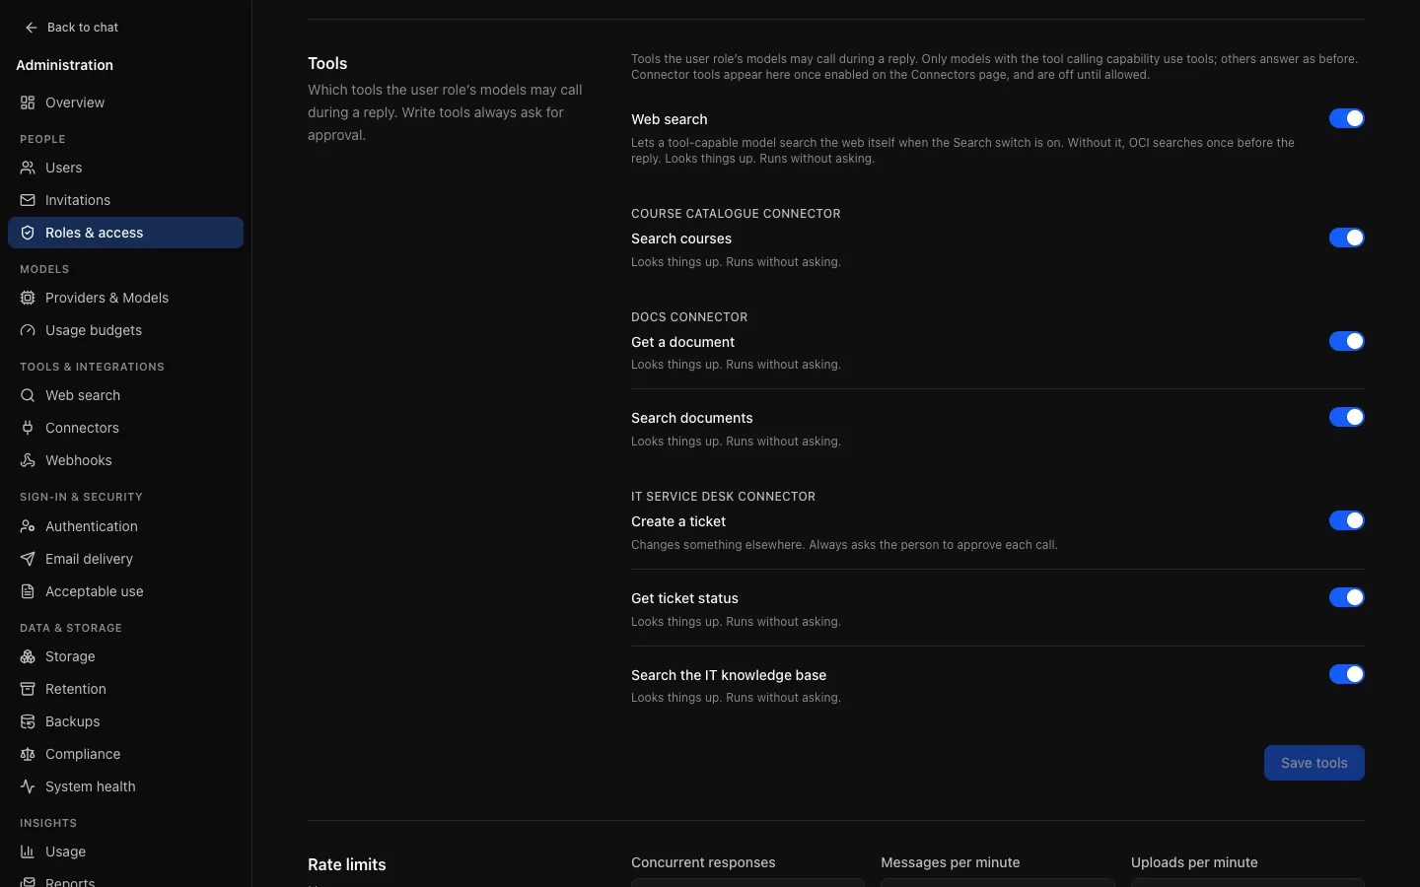Click the Users people icon
The image size is (1420, 887).
click(28, 168)
